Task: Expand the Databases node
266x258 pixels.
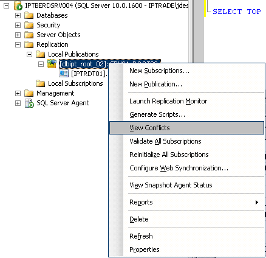Action: [x=18, y=15]
